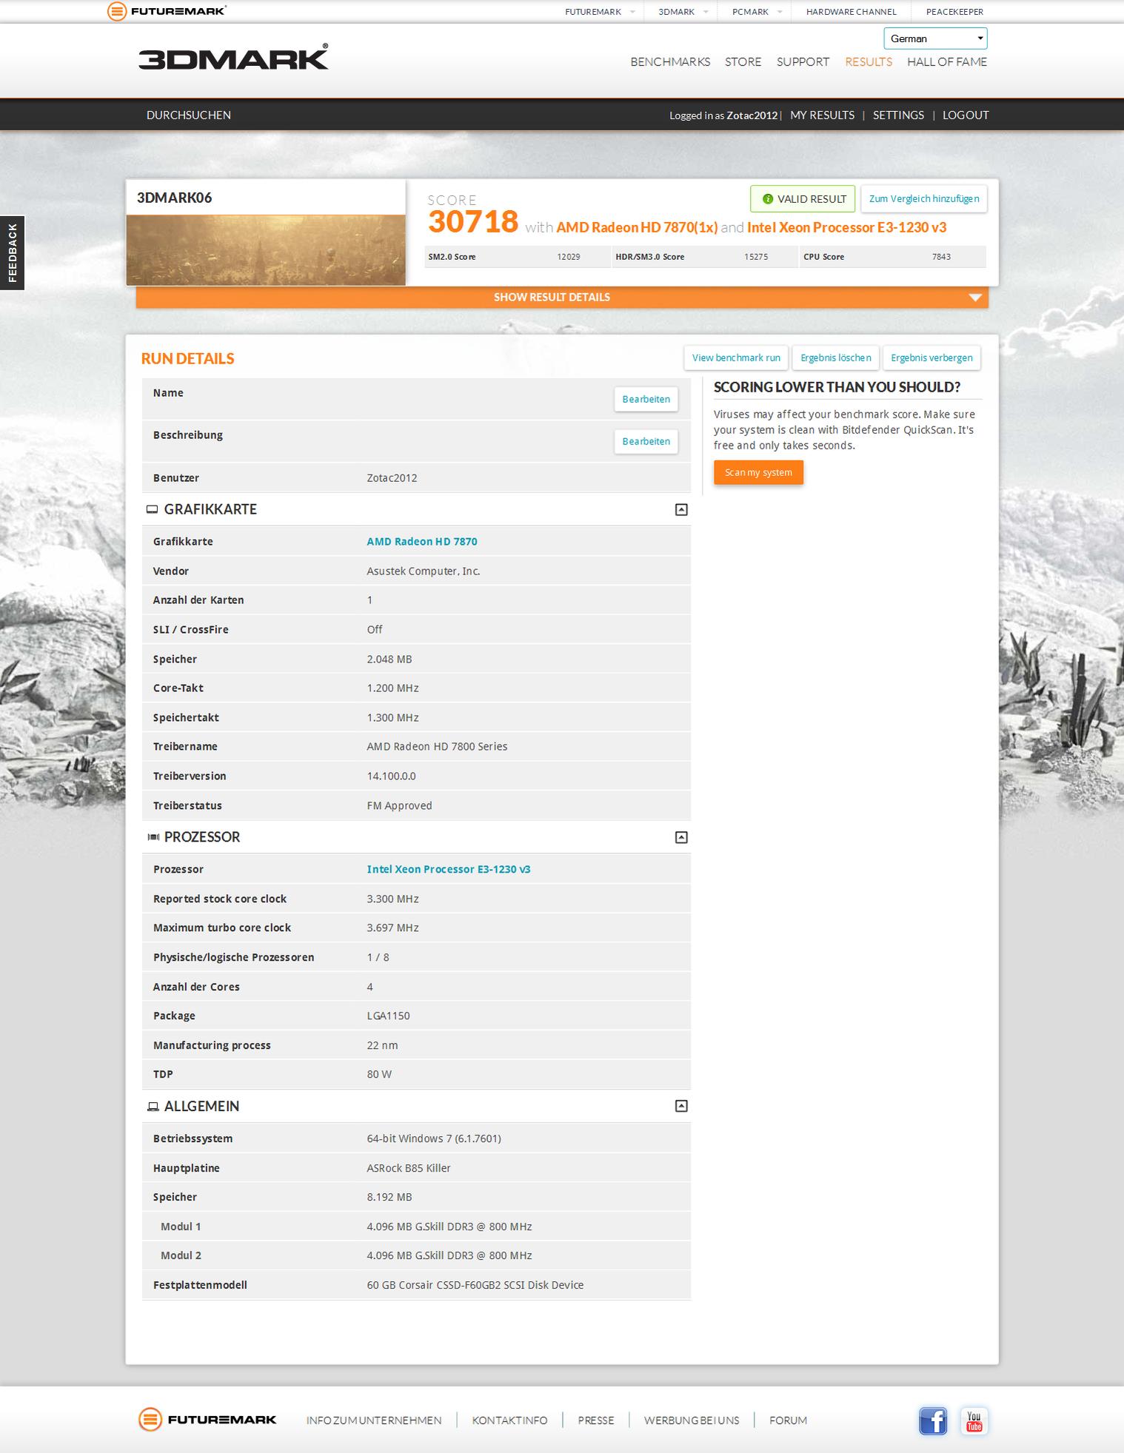Click Ergebnis verbergen button
Viewport: 1124px width, 1453px height.
931,358
